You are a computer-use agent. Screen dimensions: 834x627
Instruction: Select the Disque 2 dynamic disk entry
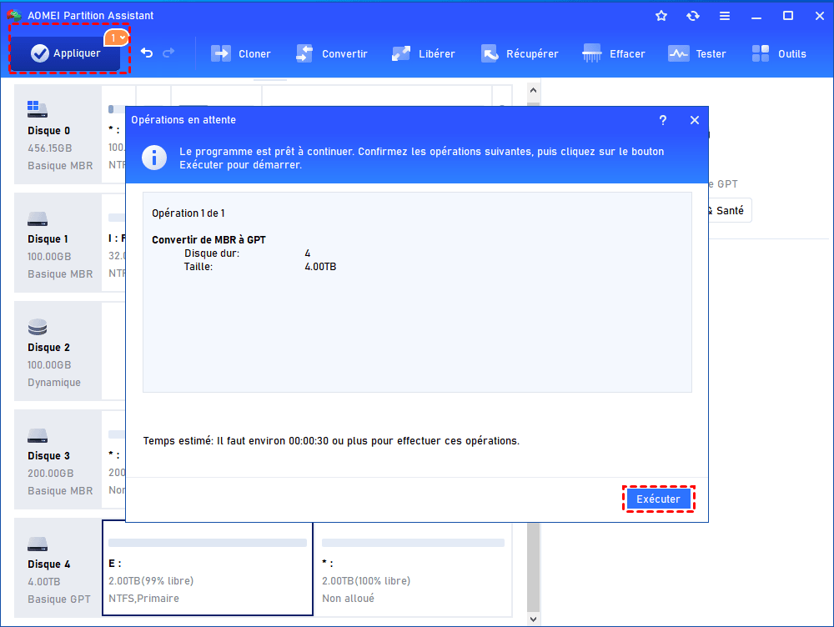point(58,352)
